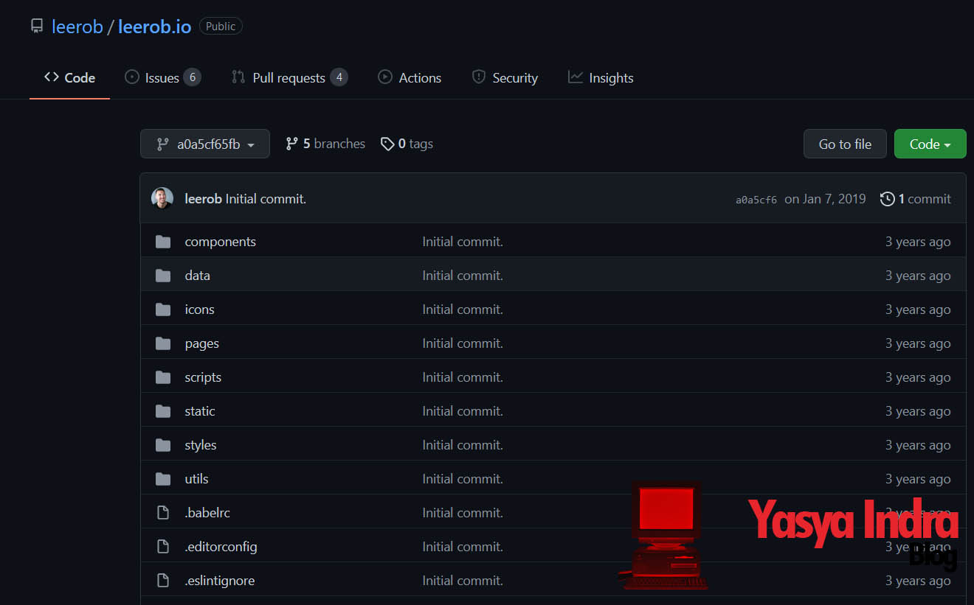Image resolution: width=974 pixels, height=605 pixels.
Task: Click the 3 years ago timestamp for utils
Action: click(x=918, y=479)
